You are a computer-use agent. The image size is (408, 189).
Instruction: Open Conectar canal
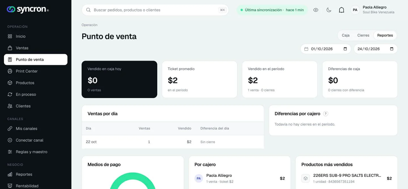[x=36, y=140]
